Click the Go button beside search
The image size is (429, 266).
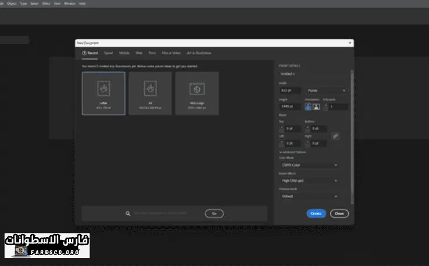point(214,214)
